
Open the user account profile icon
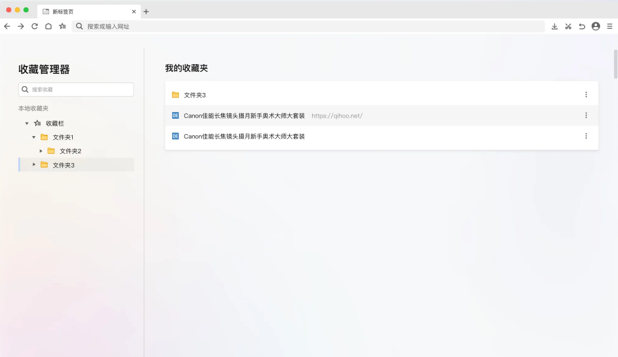[x=596, y=26]
